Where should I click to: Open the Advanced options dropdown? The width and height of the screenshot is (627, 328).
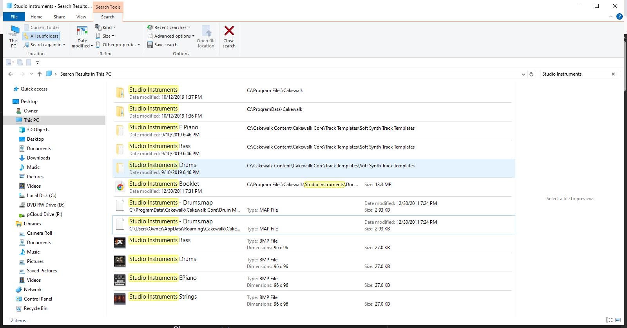coord(170,36)
